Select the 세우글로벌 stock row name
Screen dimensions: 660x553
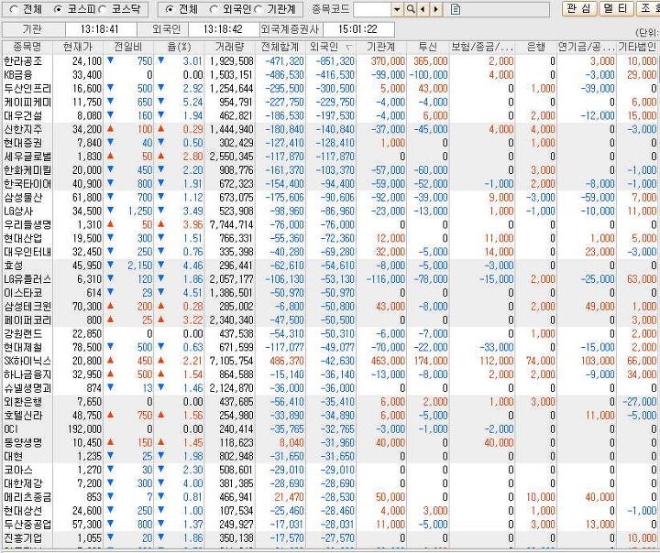27,157
